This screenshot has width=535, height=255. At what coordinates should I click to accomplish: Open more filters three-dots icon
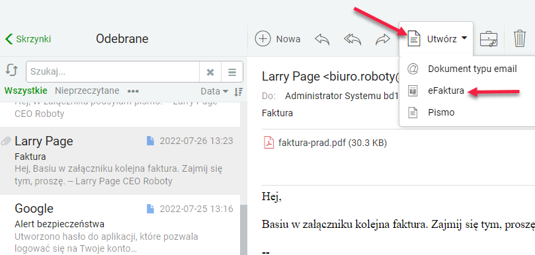point(133,91)
